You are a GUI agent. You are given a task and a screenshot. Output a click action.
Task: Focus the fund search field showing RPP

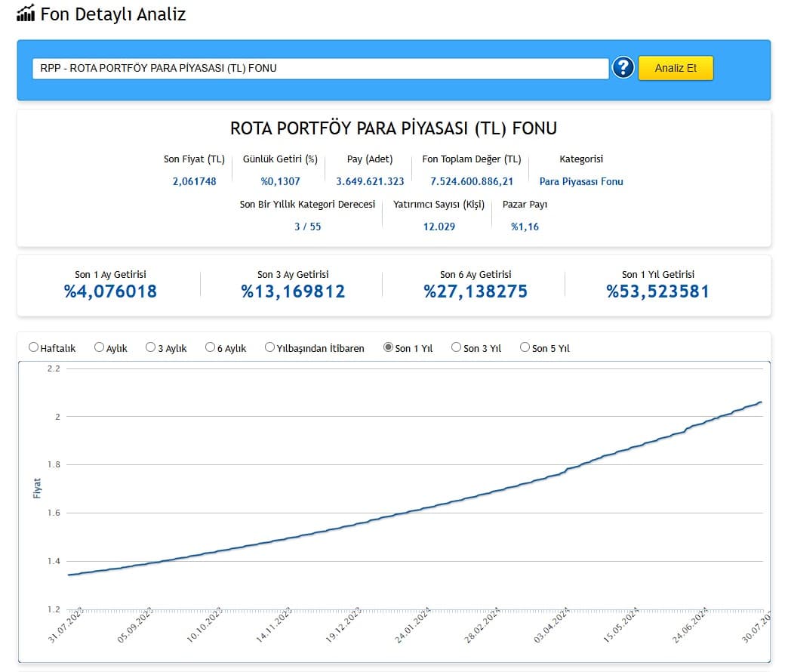[x=320, y=69]
